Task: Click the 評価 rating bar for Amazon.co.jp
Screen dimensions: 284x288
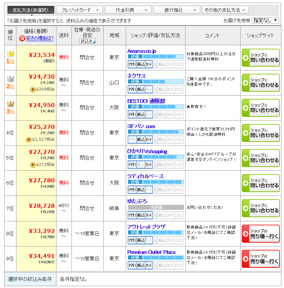Action: 156,57
